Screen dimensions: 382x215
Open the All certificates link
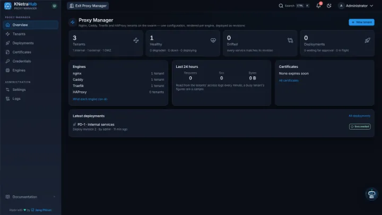pos(289,81)
